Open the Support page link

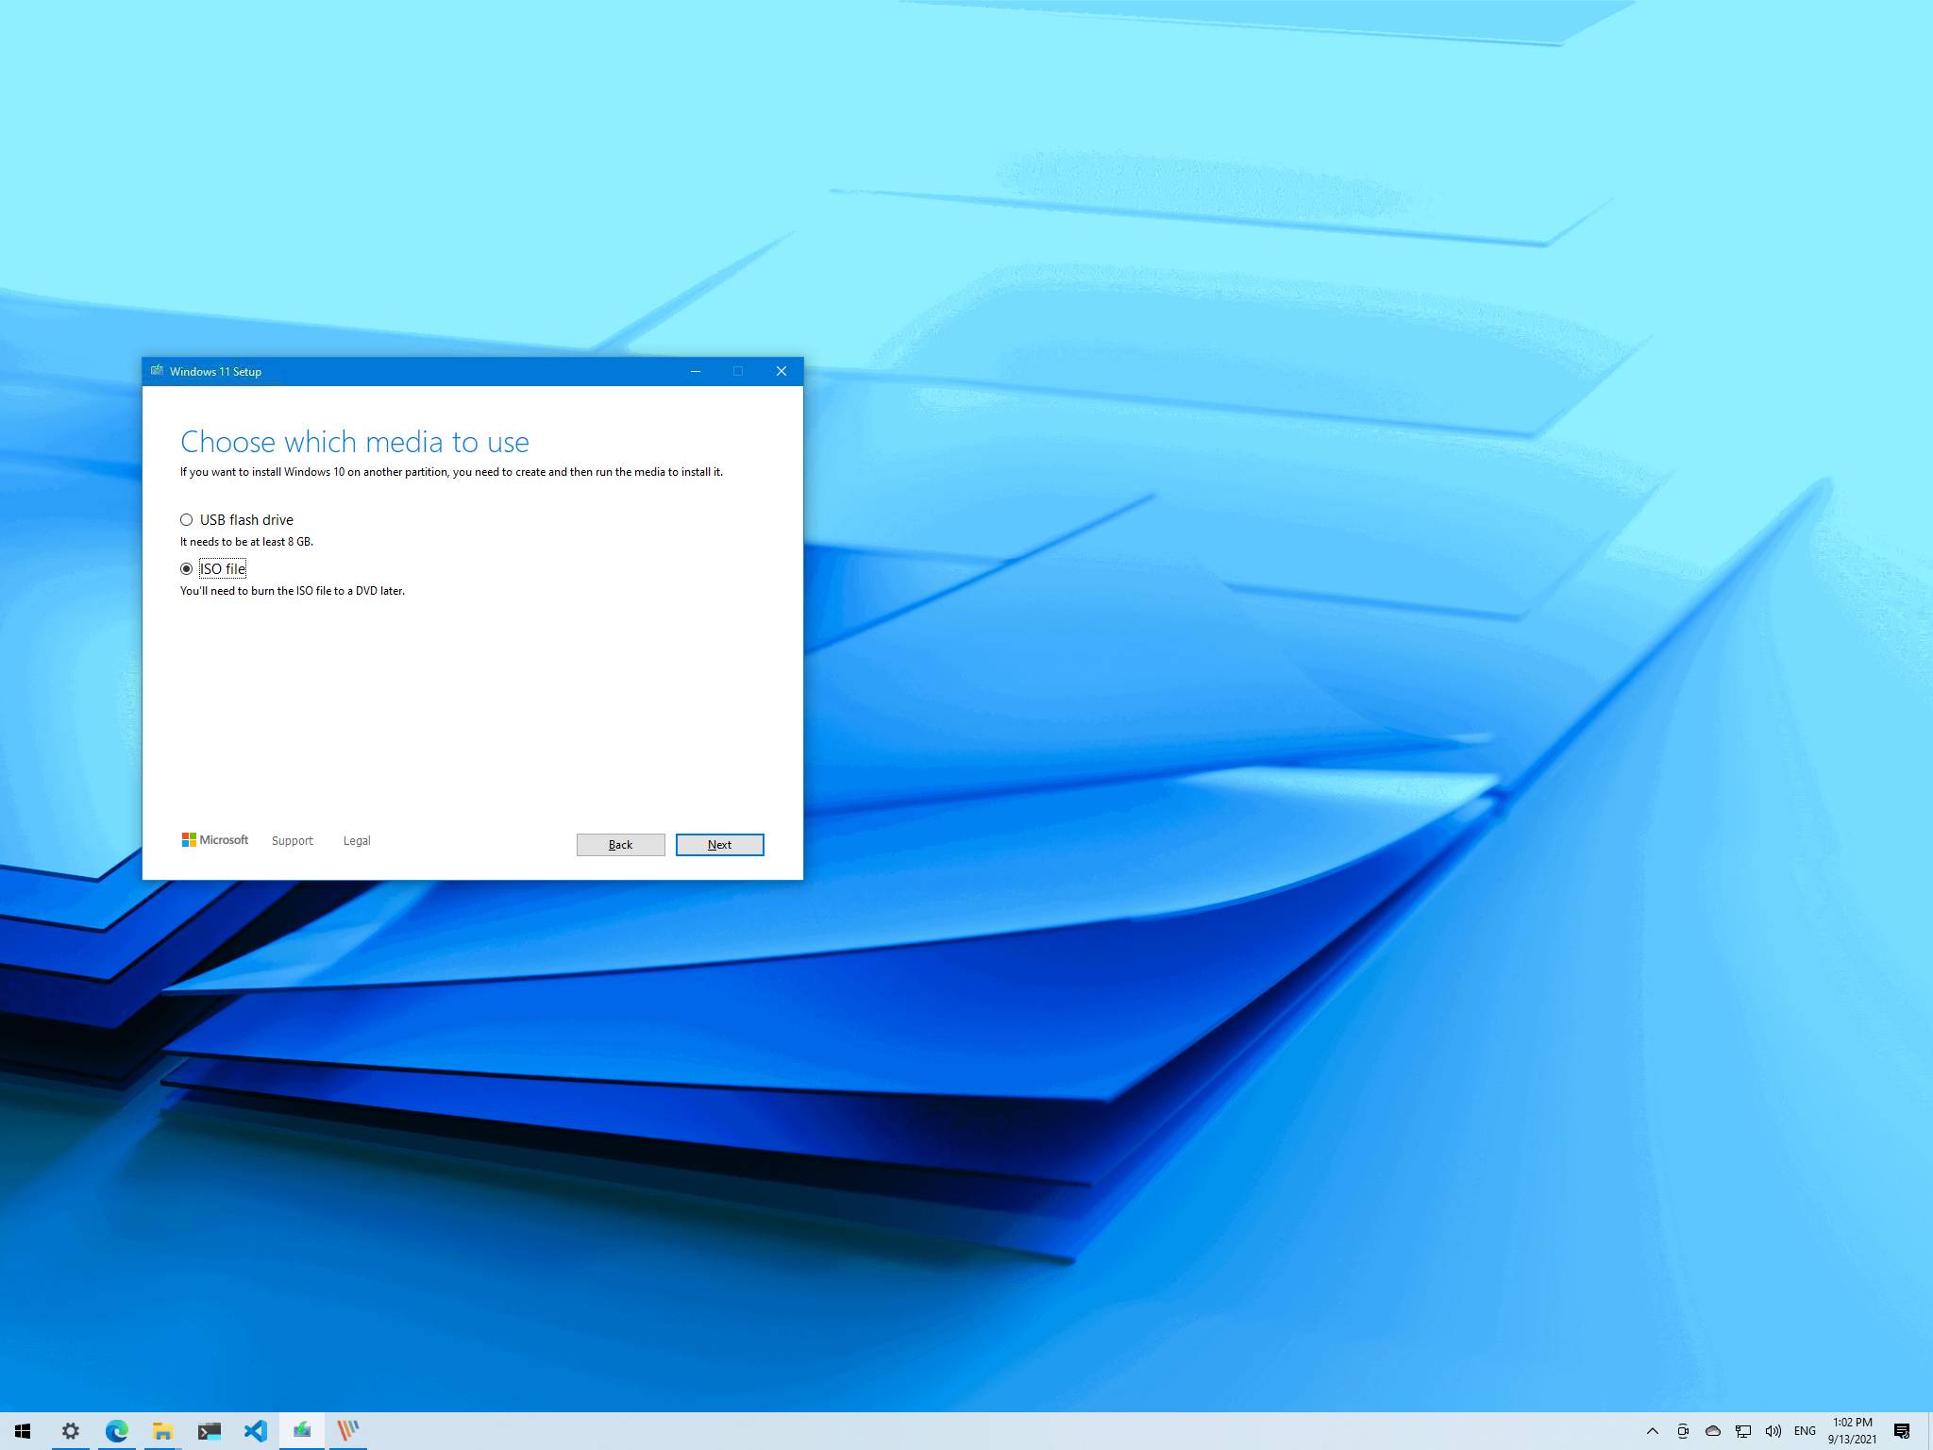coord(293,839)
